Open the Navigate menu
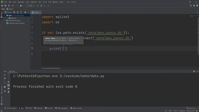 (21, 2)
